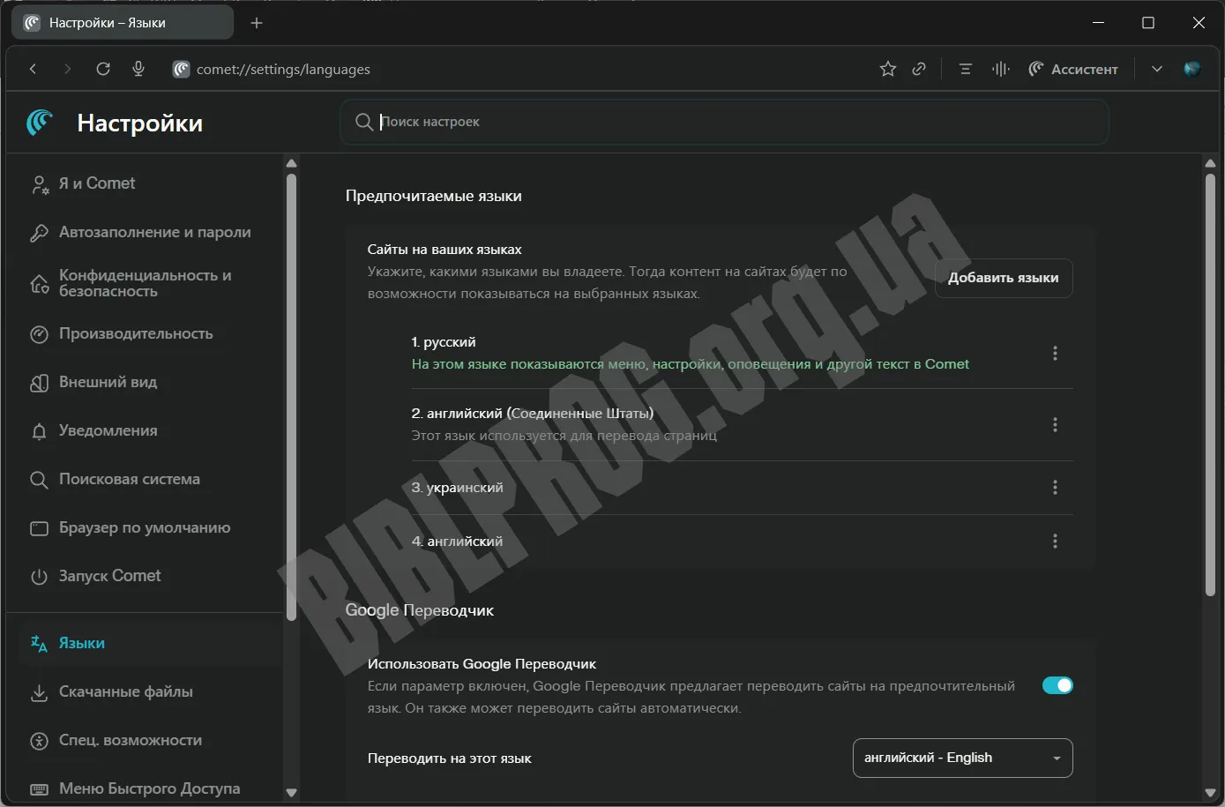This screenshot has height=807, width=1225.
Task: Click the microphone voice input icon
Action: click(138, 69)
